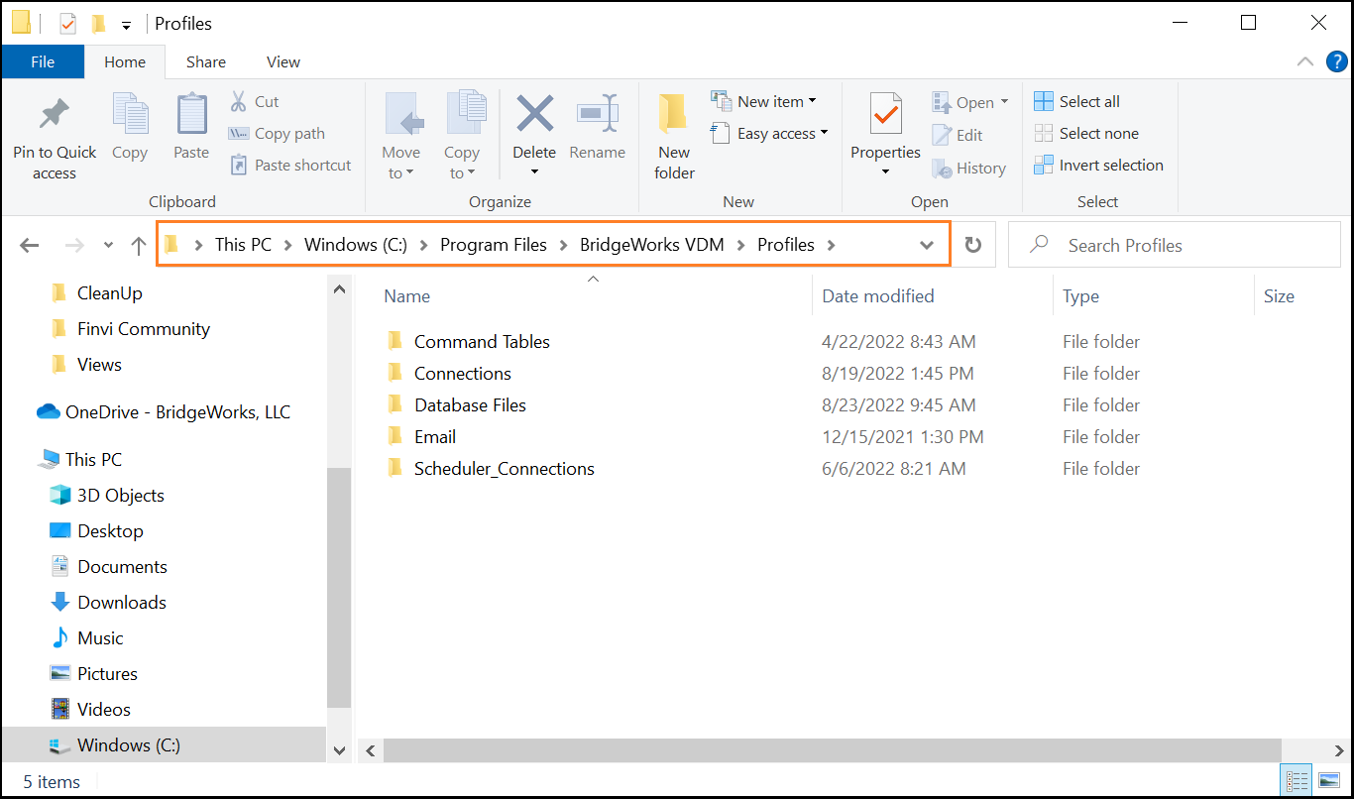Select the Email folder

pos(435,436)
